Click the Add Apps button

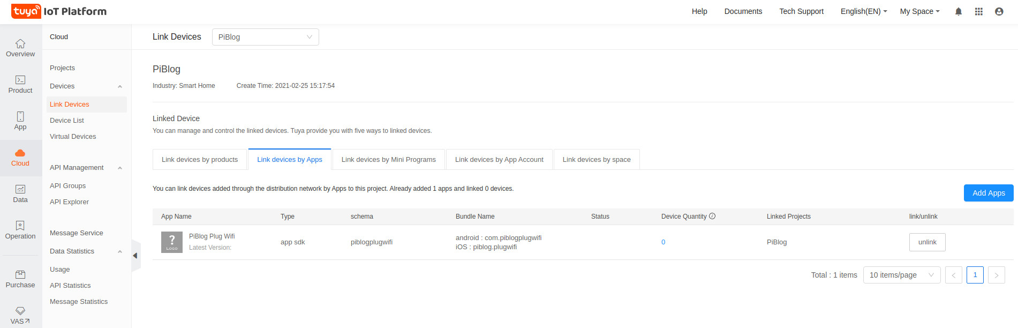click(989, 193)
